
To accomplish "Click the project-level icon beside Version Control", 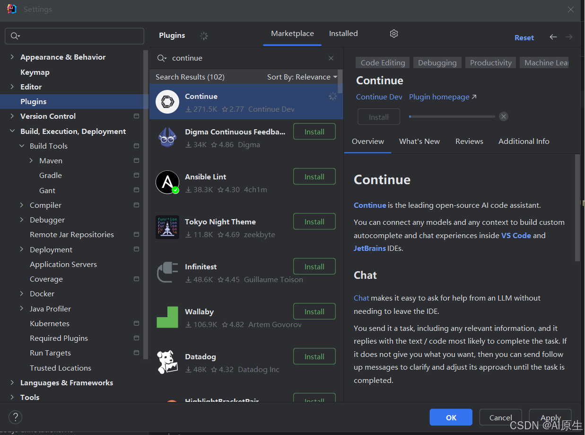I will click(136, 116).
